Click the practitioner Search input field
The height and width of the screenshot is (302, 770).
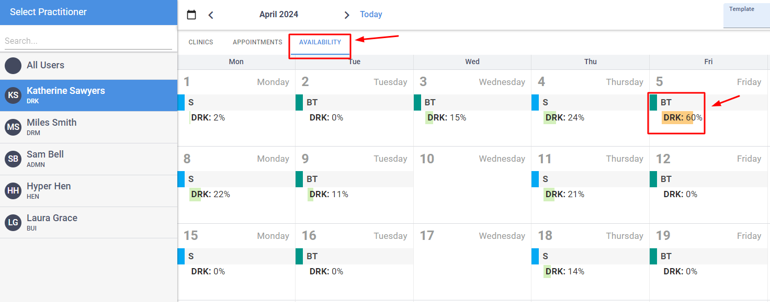point(88,41)
